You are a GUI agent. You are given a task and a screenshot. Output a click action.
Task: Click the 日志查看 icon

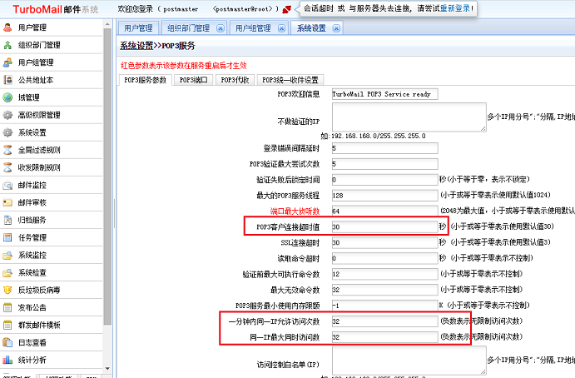[7, 342]
